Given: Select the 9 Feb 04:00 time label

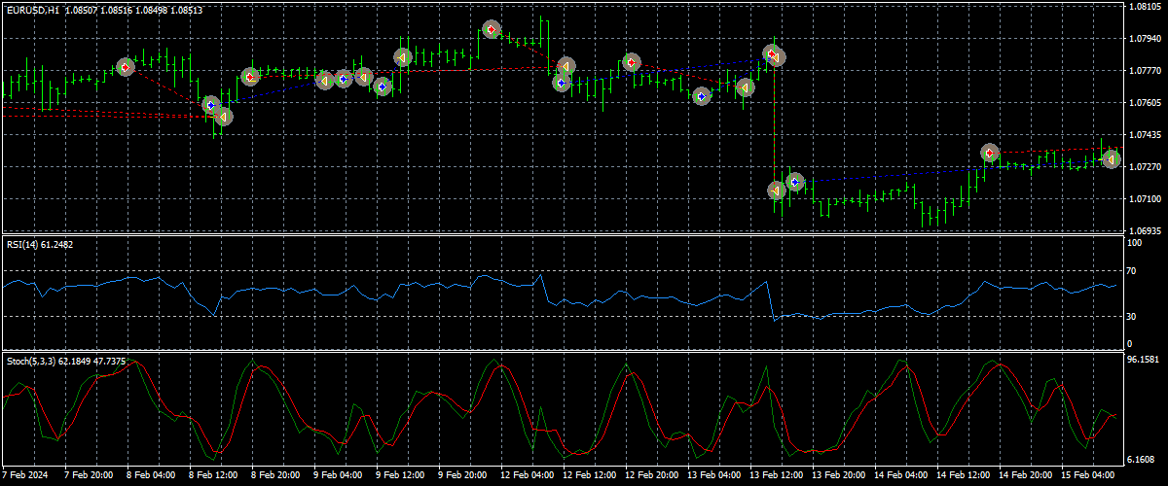Looking at the screenshot, I should click(338, 476).
